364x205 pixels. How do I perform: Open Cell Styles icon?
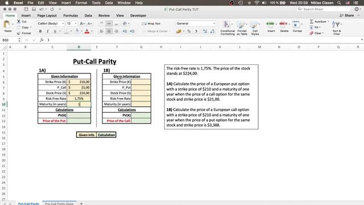(254, 24)
